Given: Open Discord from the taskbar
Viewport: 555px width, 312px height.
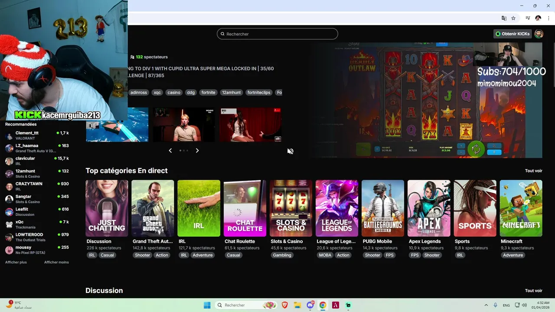Looking at the screenshot, I should point(310,305).
